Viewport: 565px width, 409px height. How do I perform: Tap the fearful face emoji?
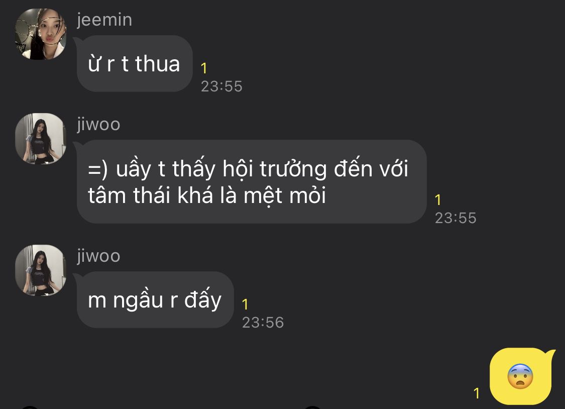520,376
